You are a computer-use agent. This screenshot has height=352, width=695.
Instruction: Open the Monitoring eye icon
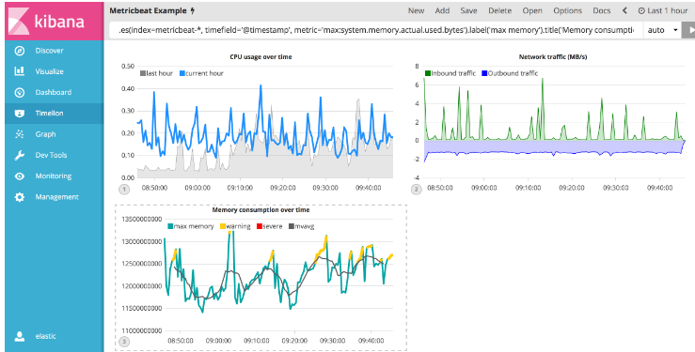pos(20,176)
